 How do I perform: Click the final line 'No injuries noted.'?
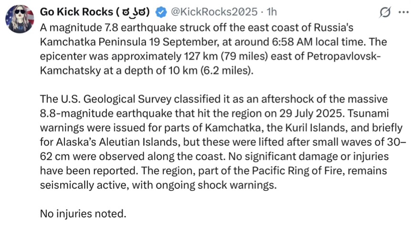(83, 214)
